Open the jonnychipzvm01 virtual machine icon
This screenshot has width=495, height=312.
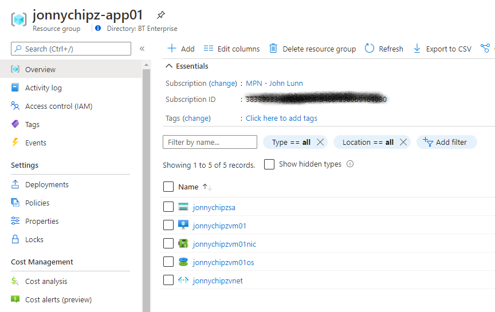pos(183,226)
